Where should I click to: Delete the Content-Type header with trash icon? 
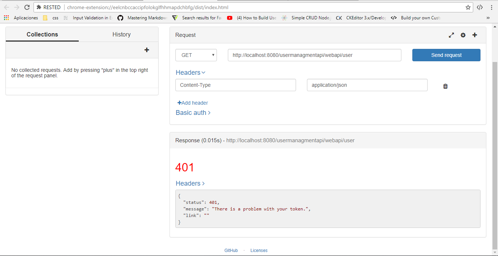pos(445,86)
